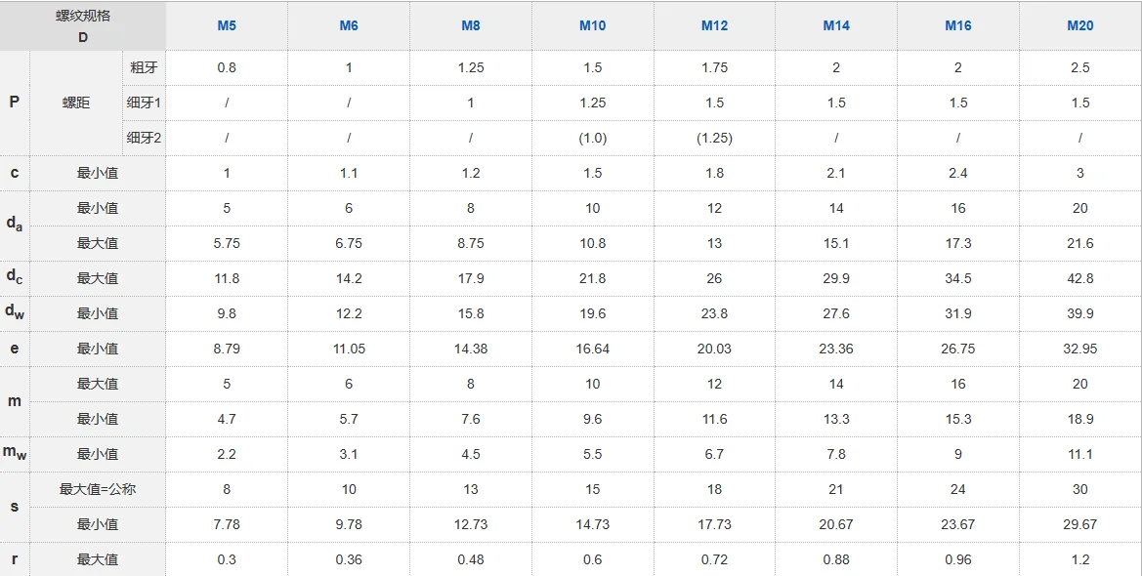Select the 粗牙 row label

pyautogui.click(x=144, y=67)
